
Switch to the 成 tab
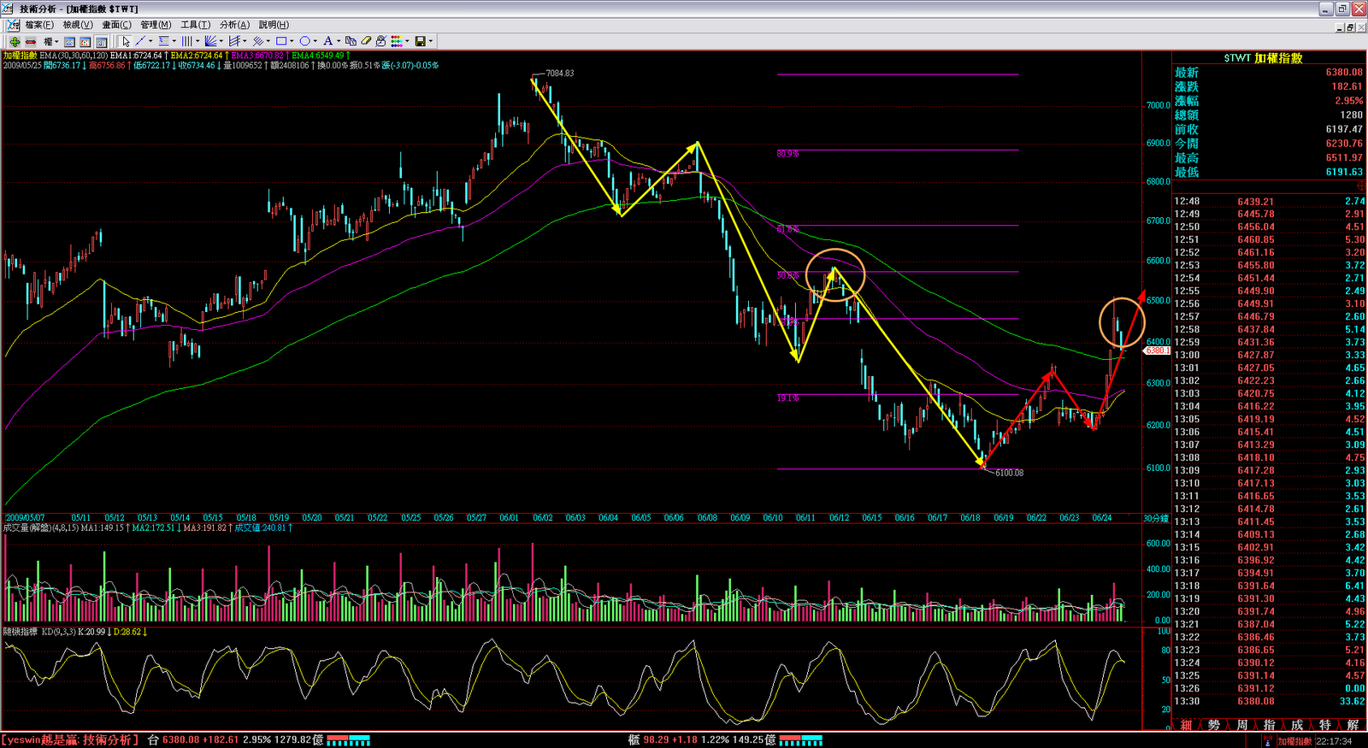(1297, 725)
